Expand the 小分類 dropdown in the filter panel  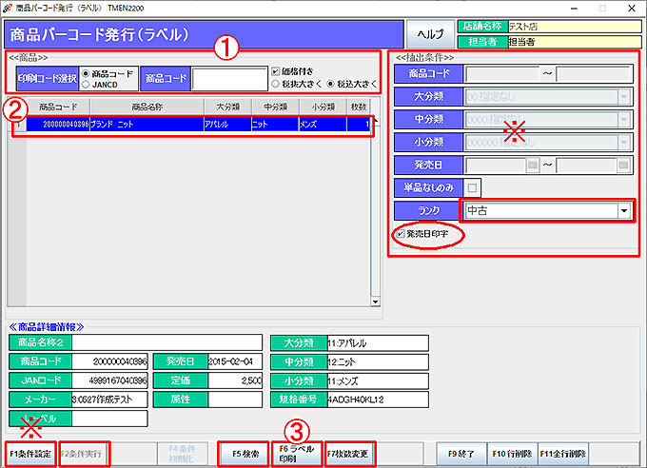tap(624, 142)
